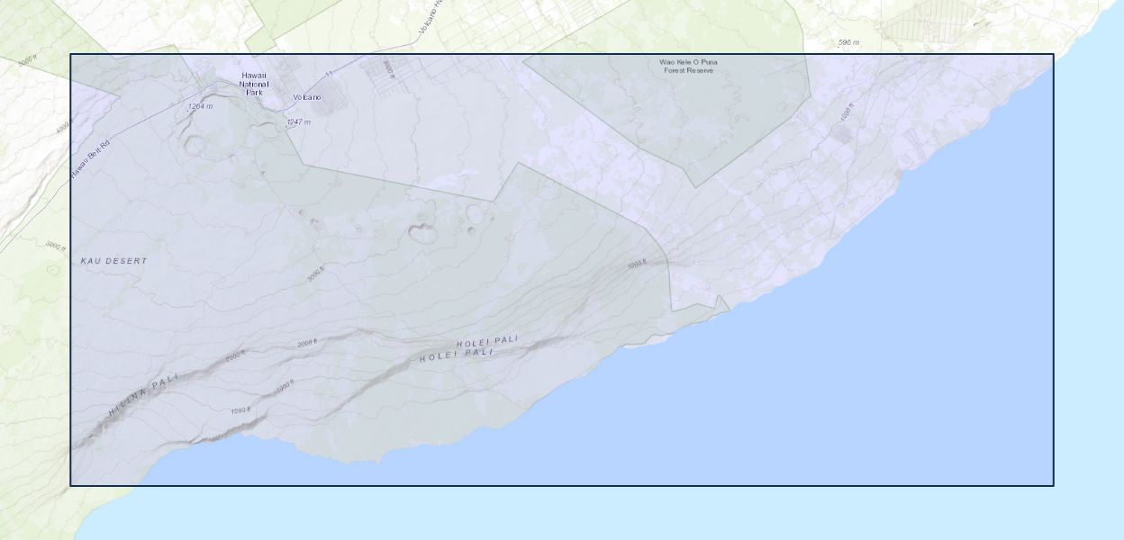Image resolution: width=1124 pixels, height=540 pixels.
Task: Click the route 11 highway number
Action: (330, 73)
